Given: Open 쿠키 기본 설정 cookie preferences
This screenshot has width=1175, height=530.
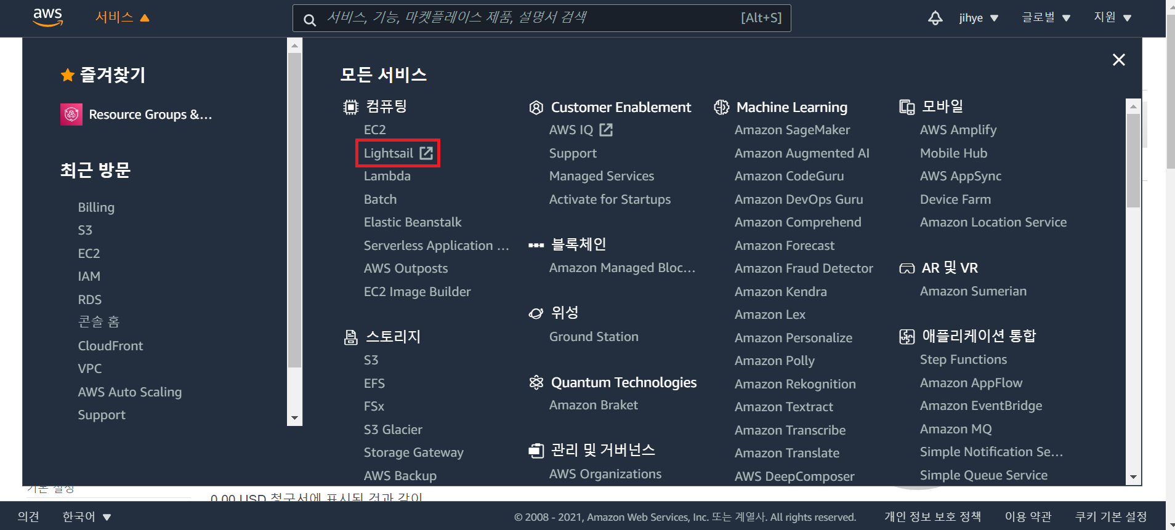Looking at the screenshot, I should point(1111,517).
